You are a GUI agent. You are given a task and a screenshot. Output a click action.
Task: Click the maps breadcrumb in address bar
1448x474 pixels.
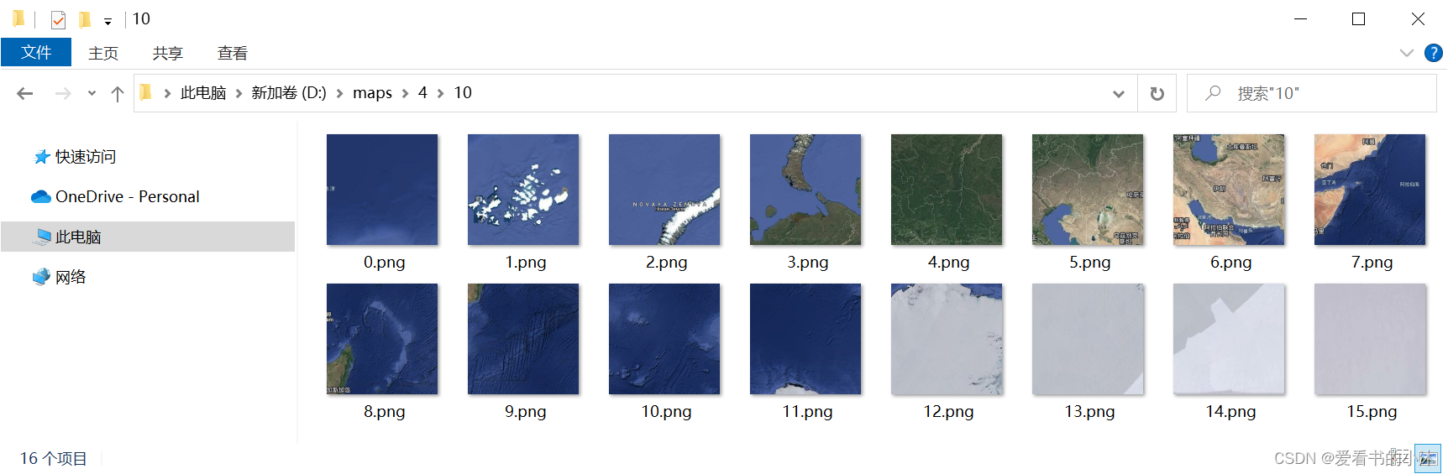pyautogui.click(x=372, y=93)
